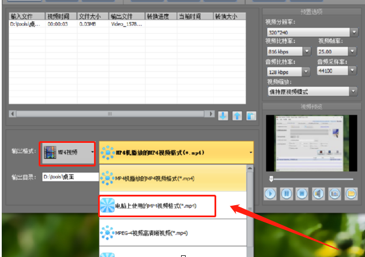The image size is (365, 257).
Task: Open the 视频比特率 816 kbps dropdown
Action: (307, 51)
